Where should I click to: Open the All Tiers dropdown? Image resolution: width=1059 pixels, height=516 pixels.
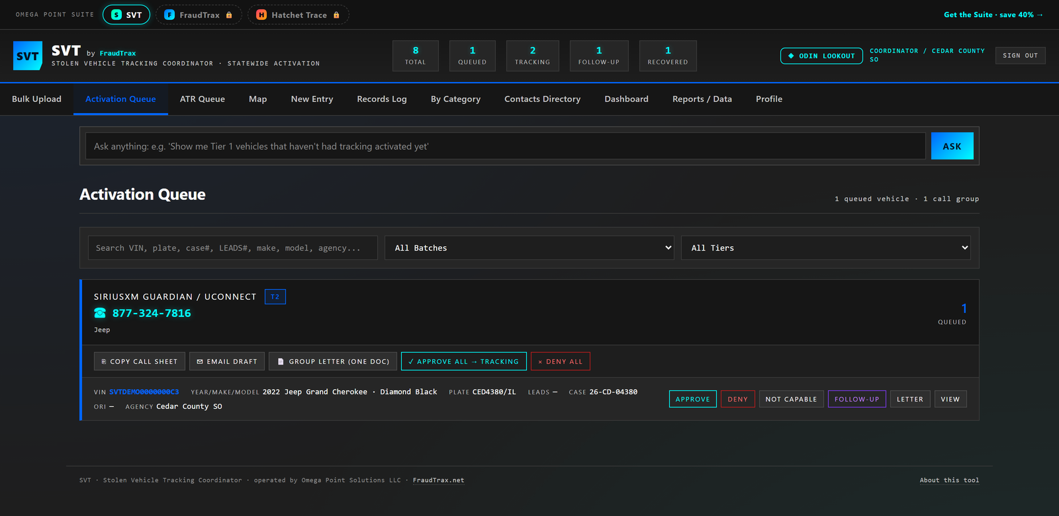[x=826, y=247]
